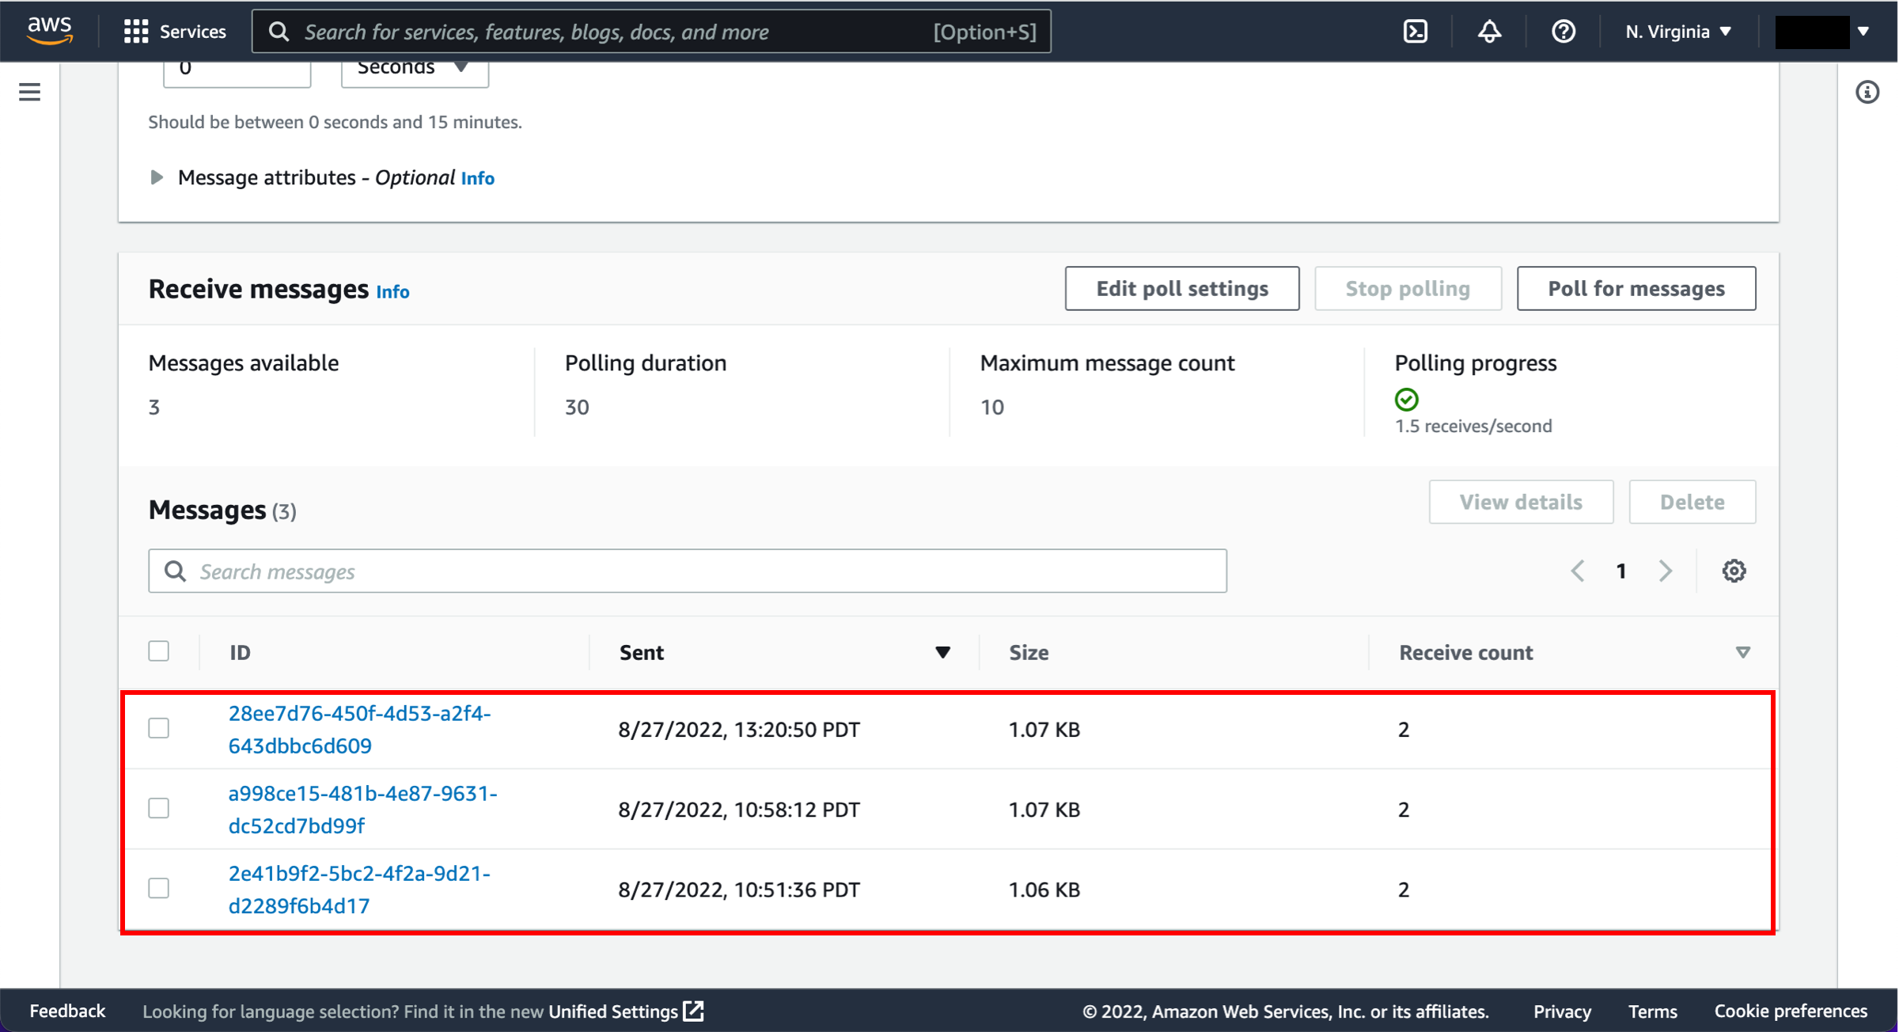The width and height of the screenshot is (1899, 1032).
Task: Select the header row checkbox
Action: pyautogui.click(x=159, y=652)
